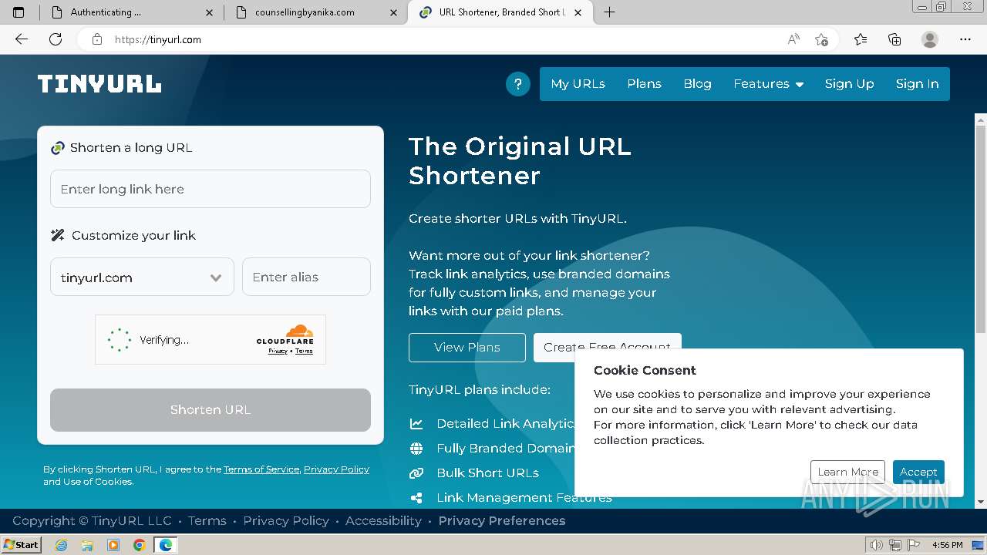The height and width of the screenshot is (555, 987).
Task: Open the Read Aloud icon in address bar
Action: (x=793, y=39)
